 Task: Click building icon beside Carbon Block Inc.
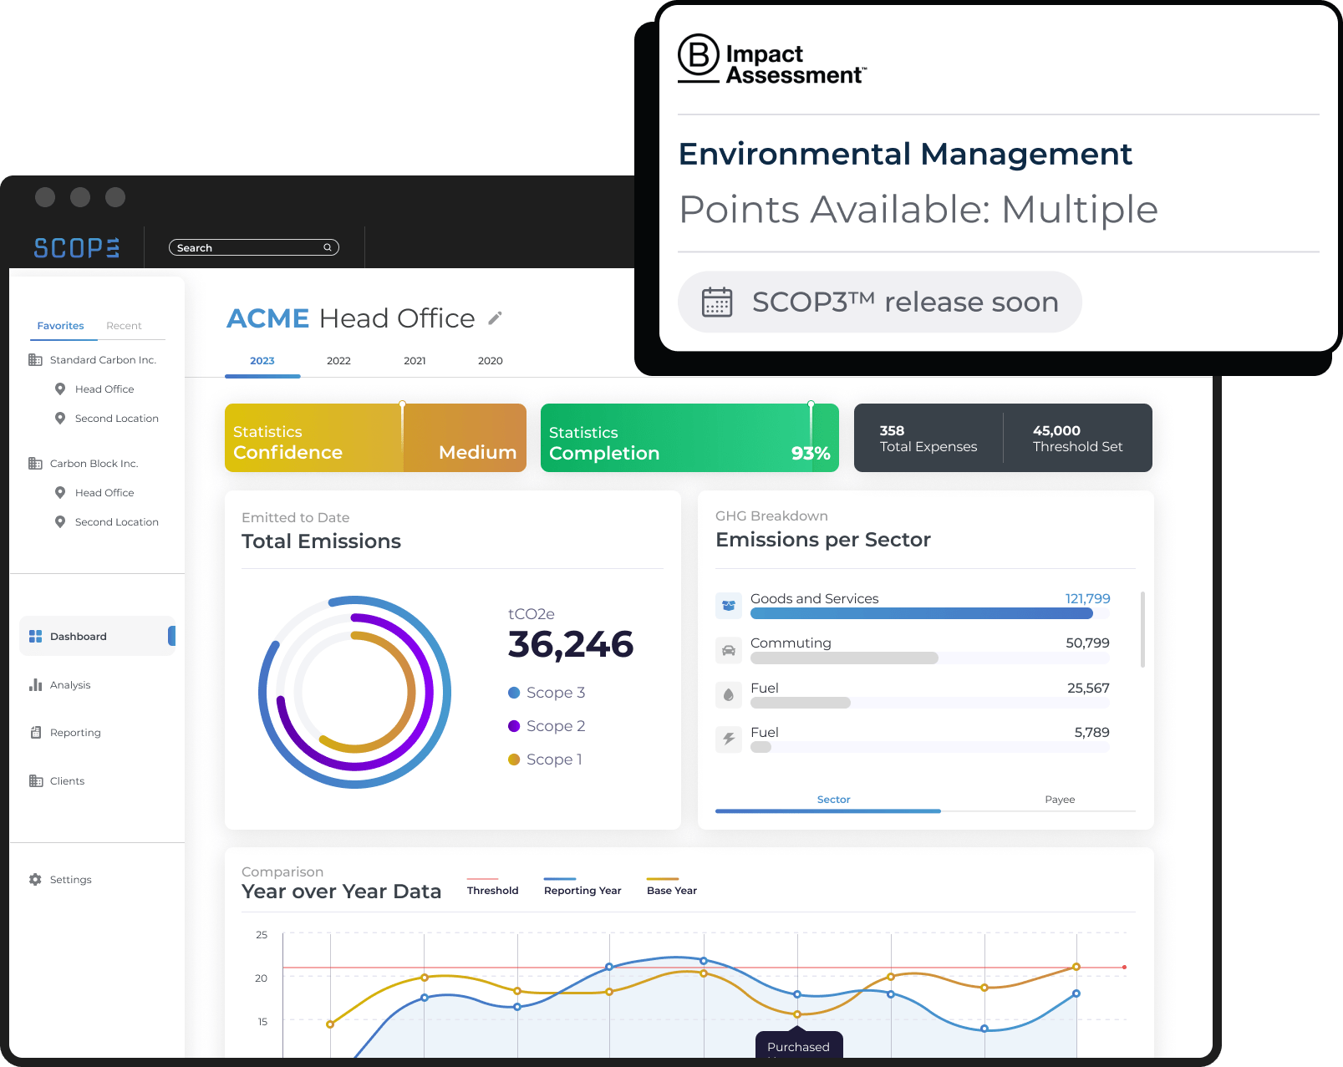click(35, 464)
